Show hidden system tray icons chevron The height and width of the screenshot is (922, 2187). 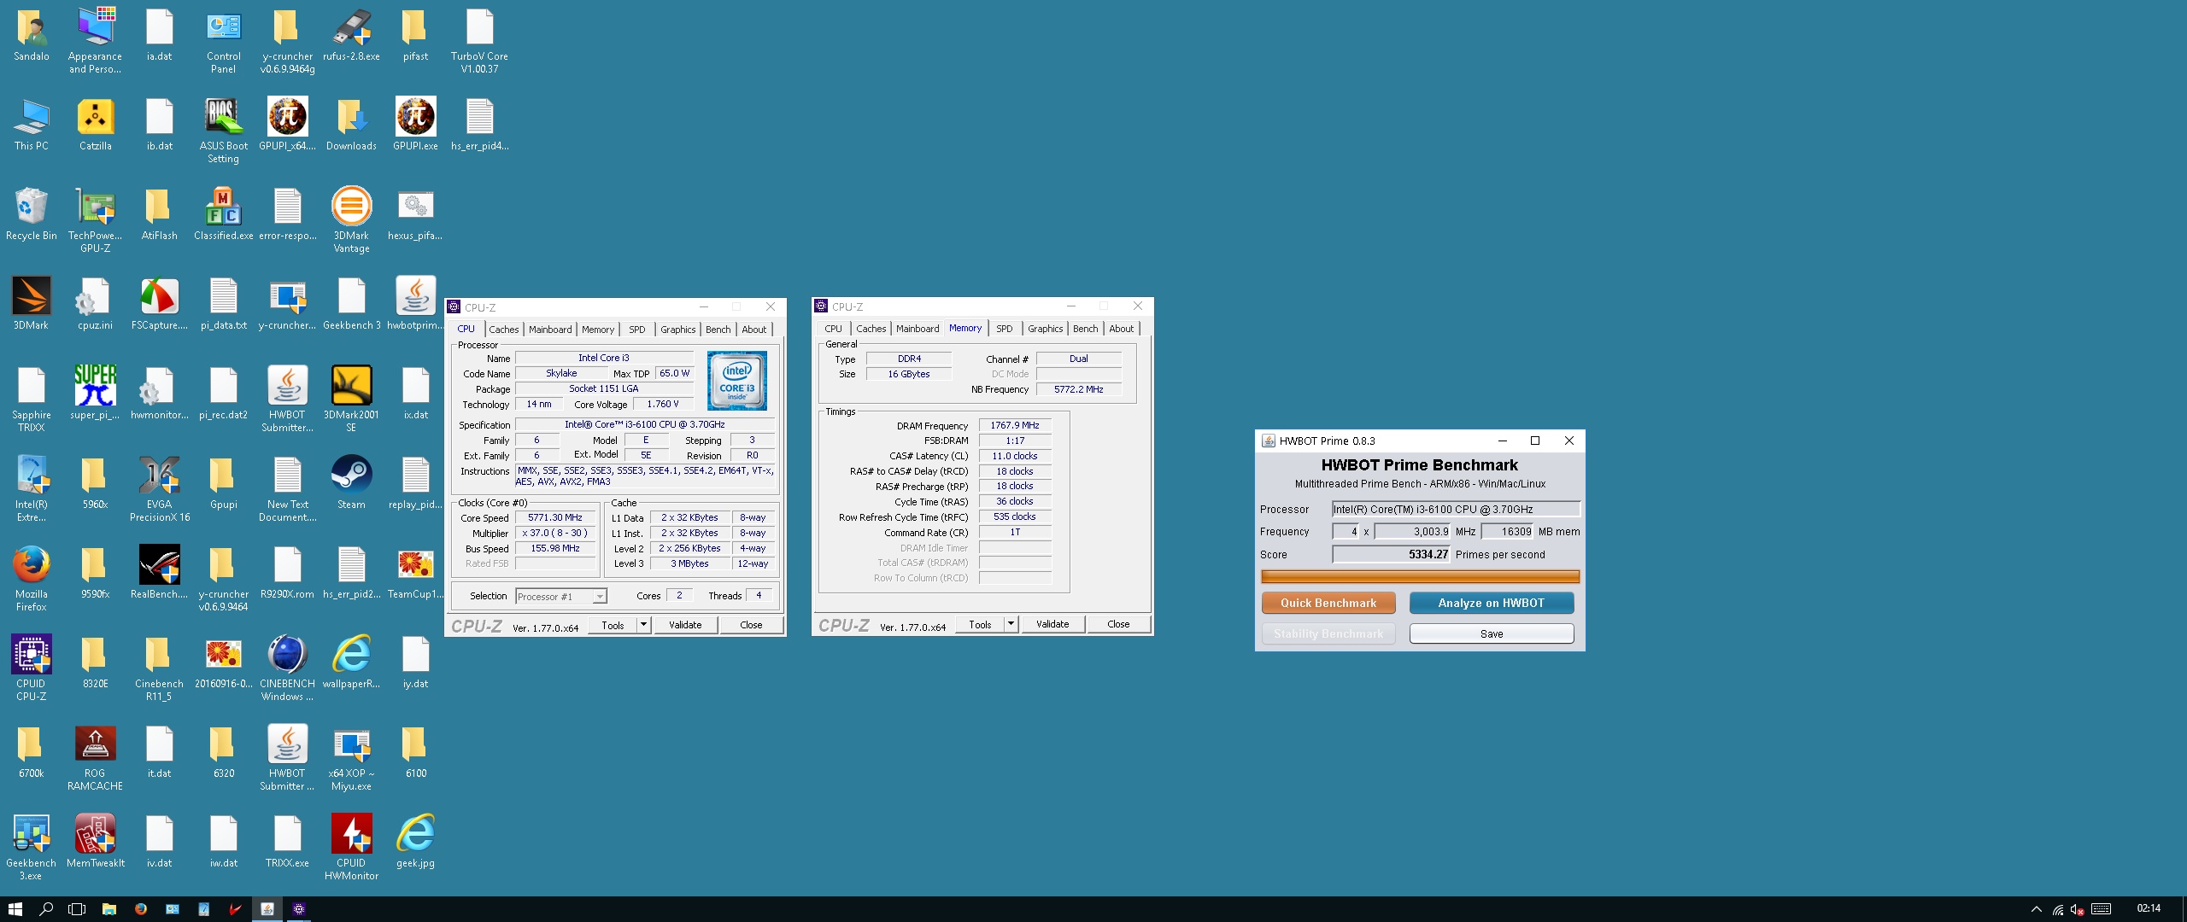coord(2037,909)
